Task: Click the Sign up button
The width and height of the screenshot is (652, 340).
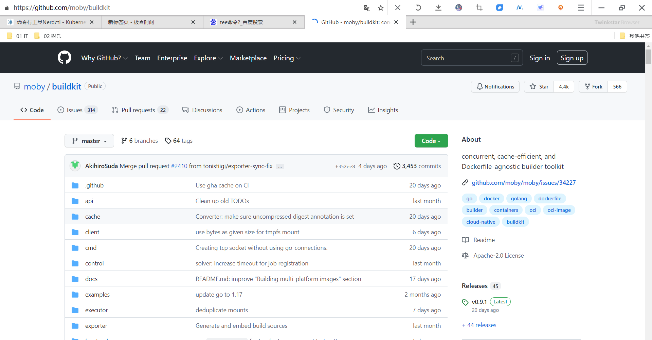Action: (x=572, y=58)
